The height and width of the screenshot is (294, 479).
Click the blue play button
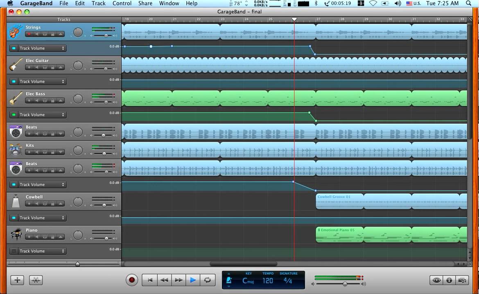(x=193, y=280)
